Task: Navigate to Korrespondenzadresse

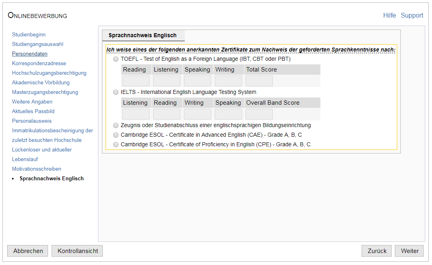Action: click(39, 64)
